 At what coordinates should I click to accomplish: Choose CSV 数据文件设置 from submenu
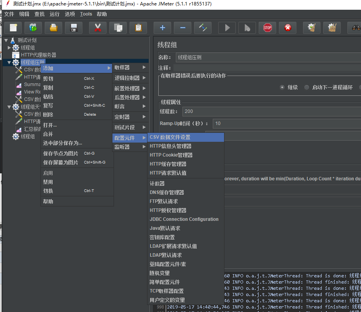186,137
